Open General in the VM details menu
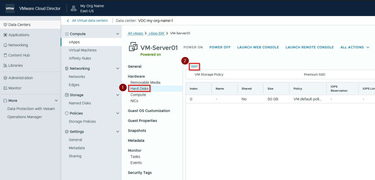The height and width of the screenshot is (180, 375). coord(135,66)
